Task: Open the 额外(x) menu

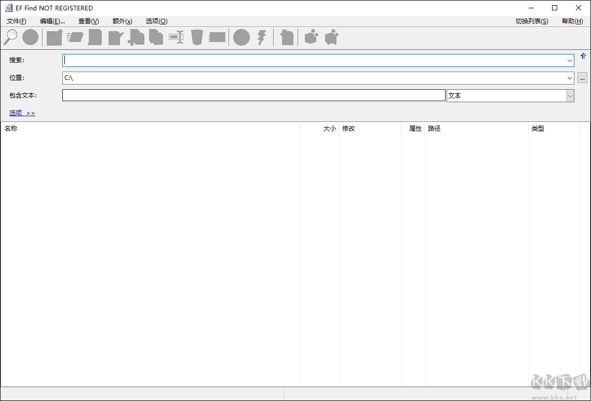Action: pyautogui.click(x=122, y=21)
